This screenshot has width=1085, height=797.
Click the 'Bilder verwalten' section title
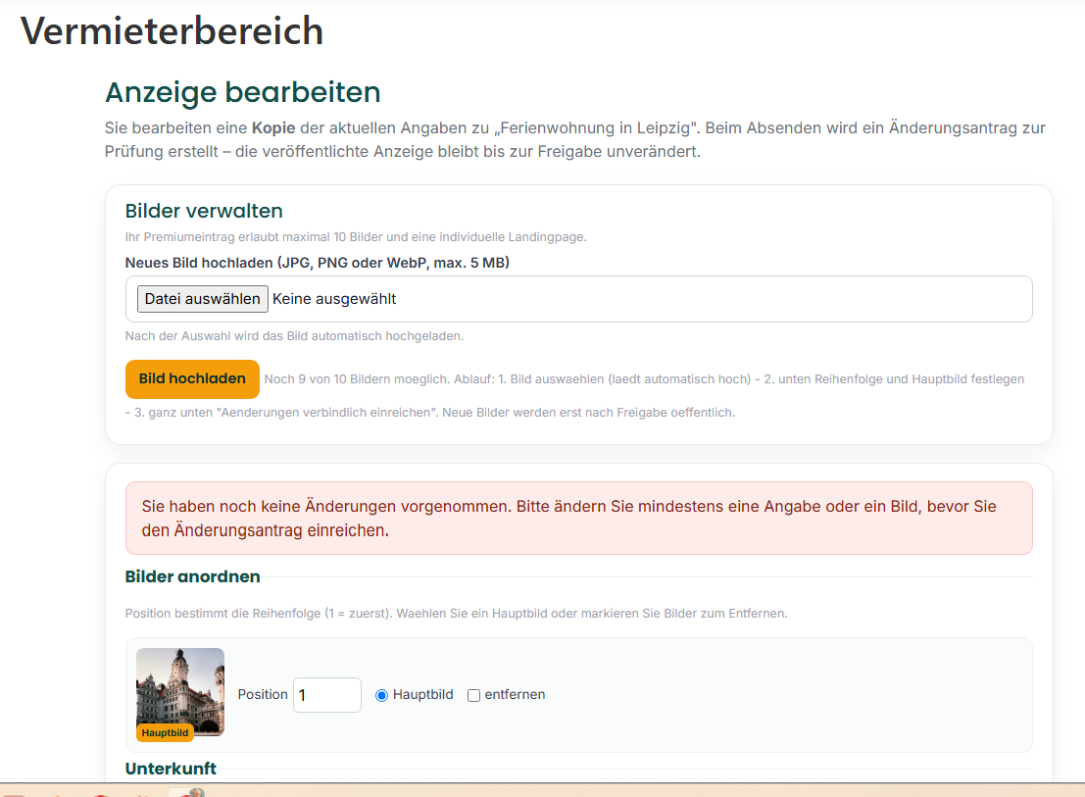pos(204,211)
